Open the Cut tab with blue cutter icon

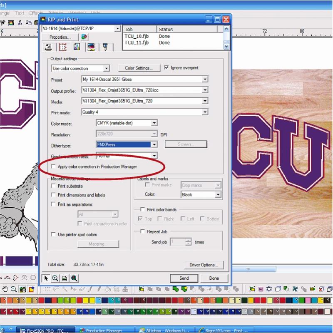(x=105, y=47)
